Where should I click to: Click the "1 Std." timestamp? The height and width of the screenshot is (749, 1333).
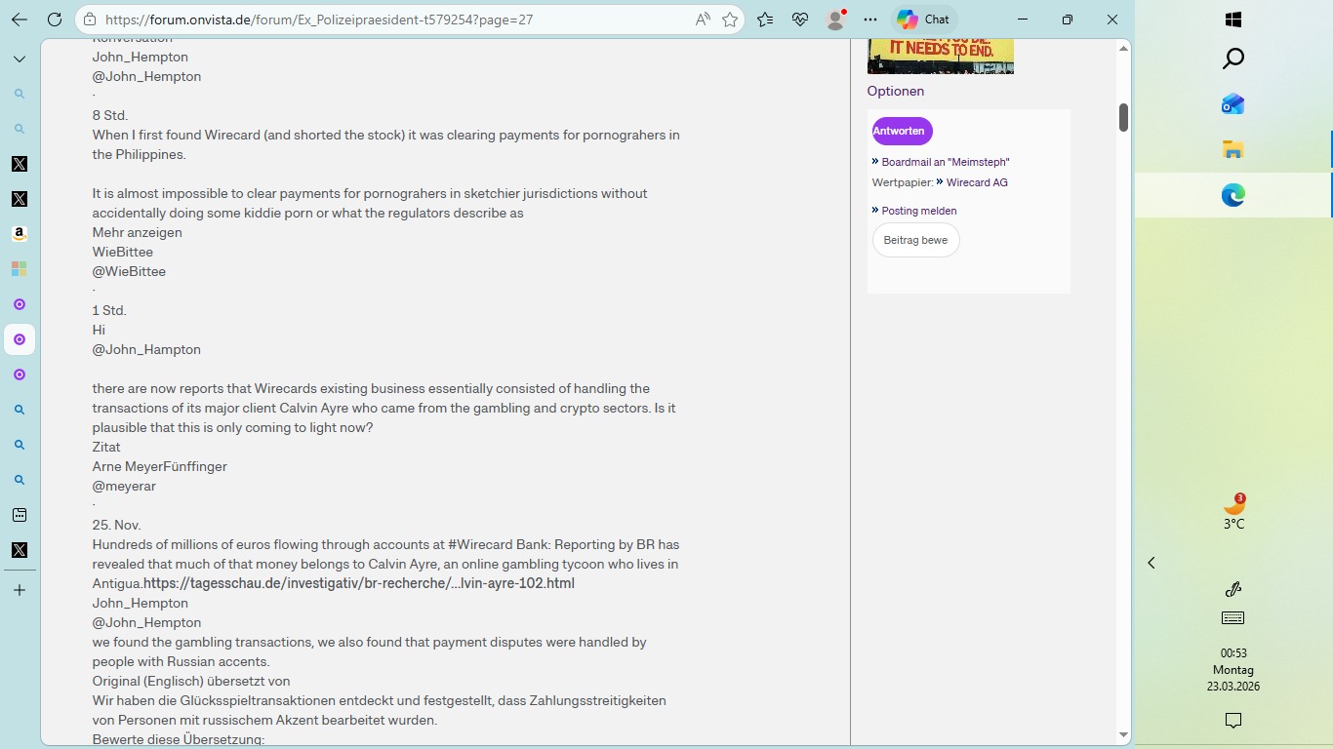109,310
